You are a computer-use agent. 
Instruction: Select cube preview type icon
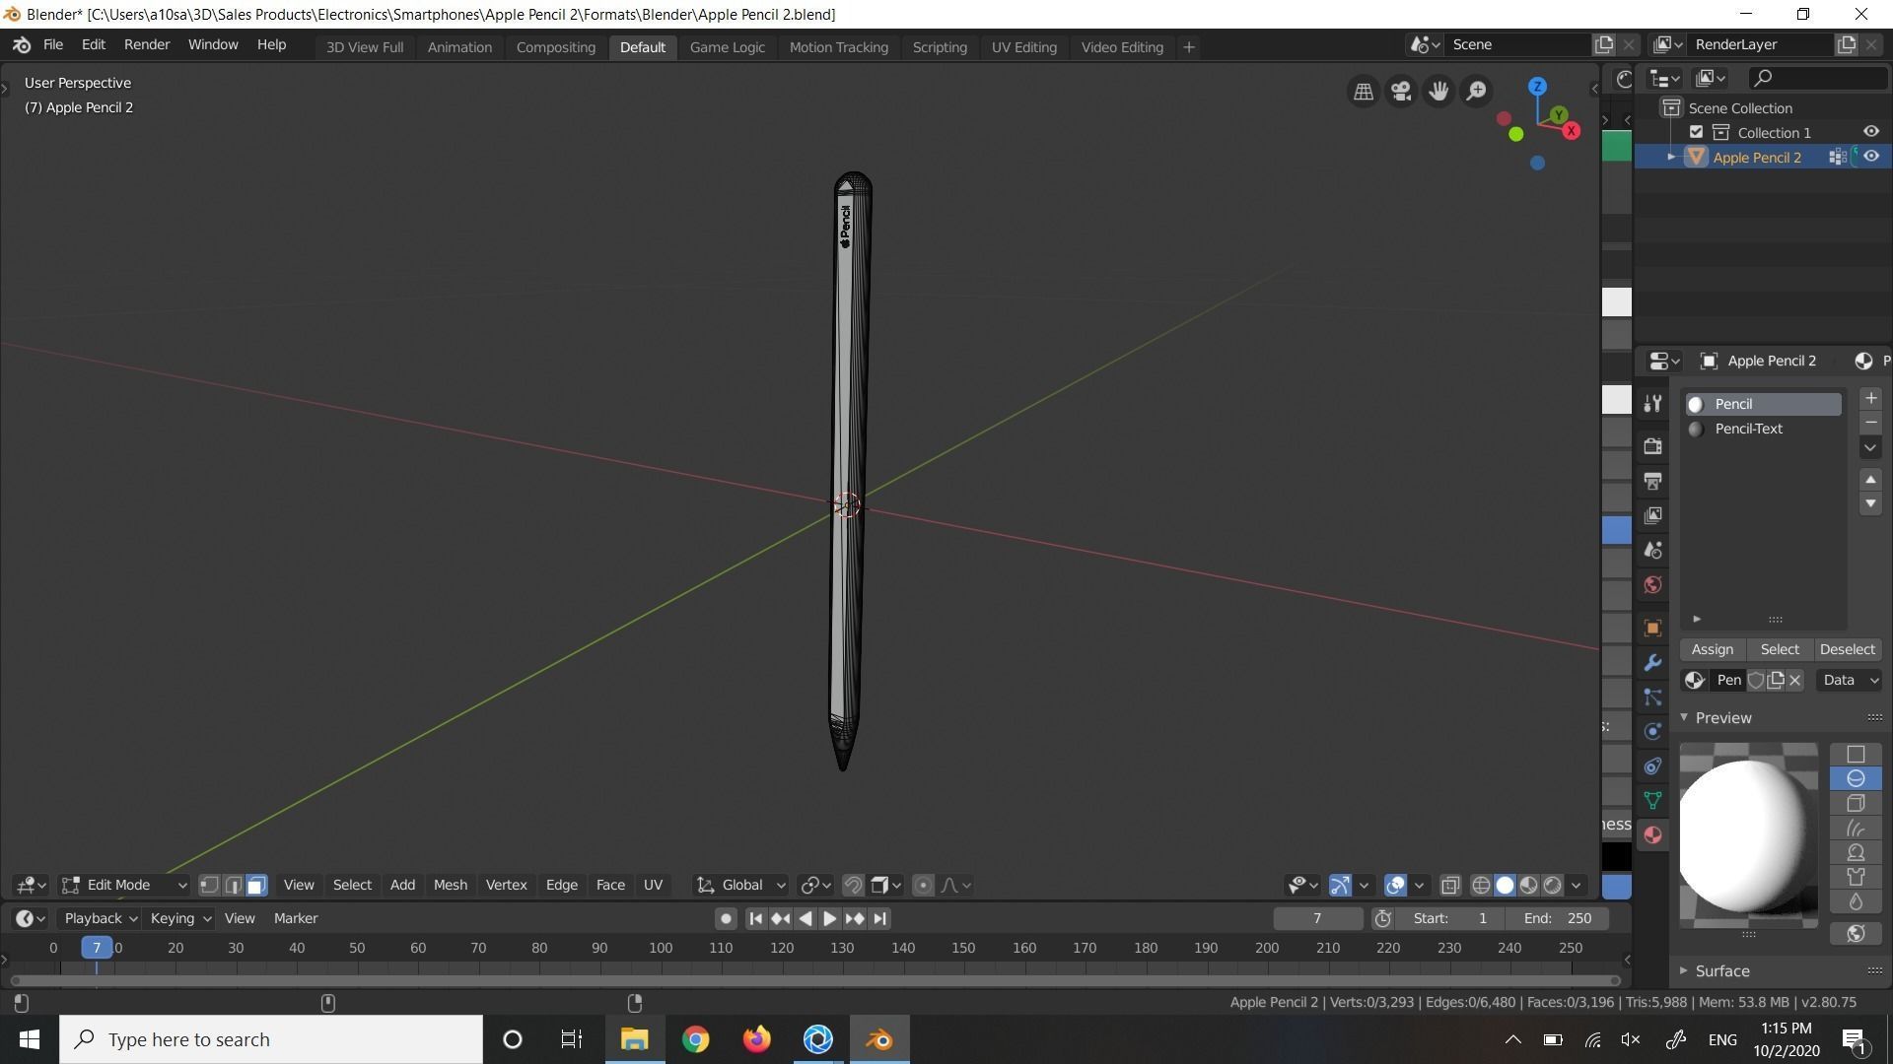[x=1856, y=803]
